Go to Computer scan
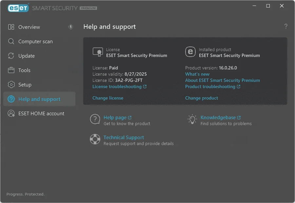Viewport: 295px width, 203px height. (39, 41)
